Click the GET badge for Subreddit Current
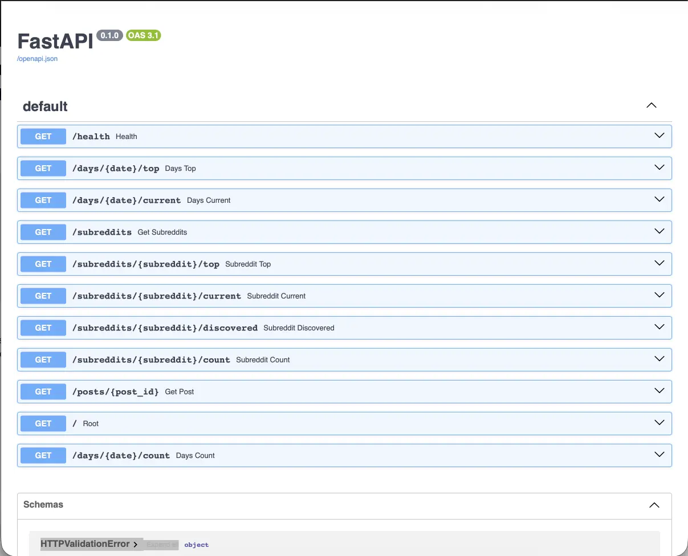The width and height of the screenshot is (688, 556). coord(43,296)
